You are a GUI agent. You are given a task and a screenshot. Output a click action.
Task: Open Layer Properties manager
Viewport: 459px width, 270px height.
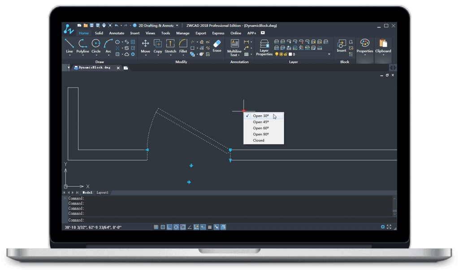pyautogui.click(x=264, y=47)
